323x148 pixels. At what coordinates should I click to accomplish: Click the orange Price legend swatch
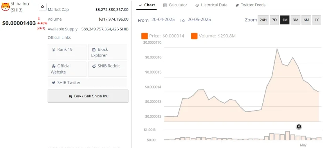point(144,36)
